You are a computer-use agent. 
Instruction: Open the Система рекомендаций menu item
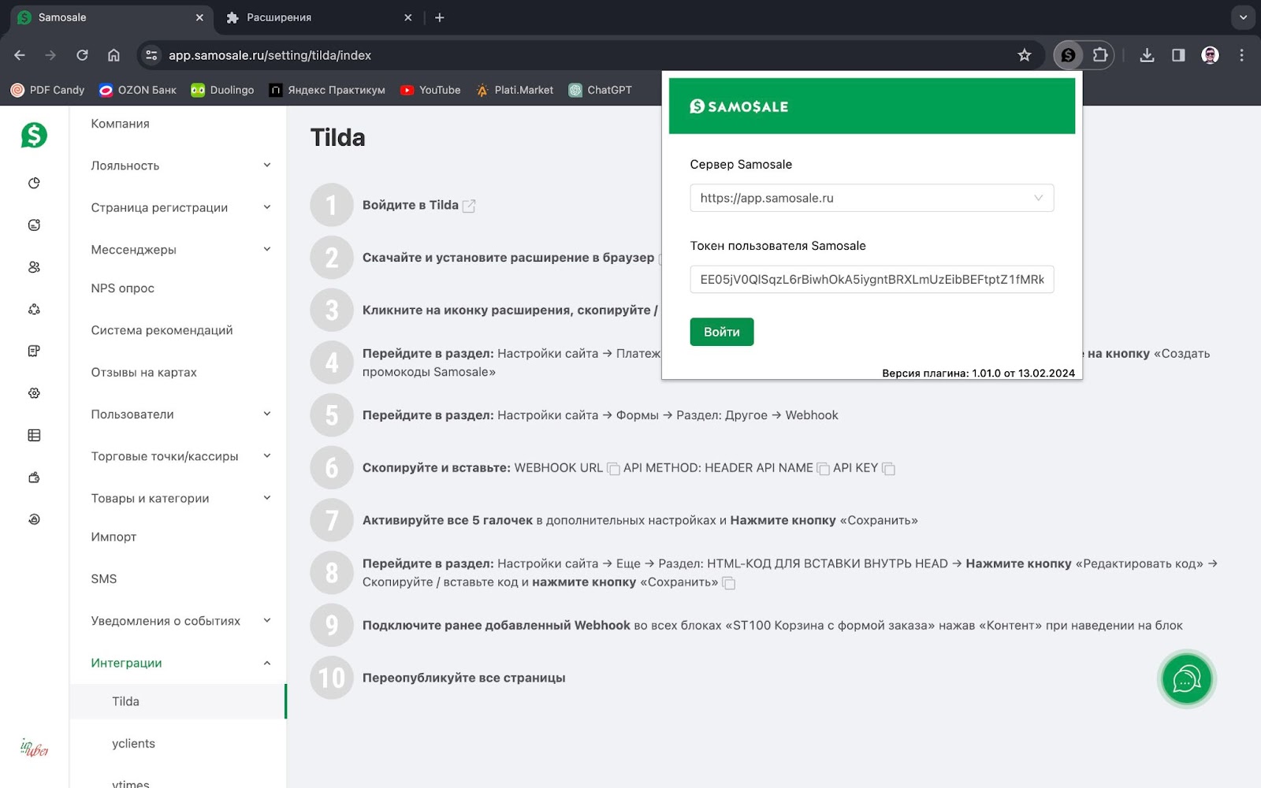pos(162,330)
